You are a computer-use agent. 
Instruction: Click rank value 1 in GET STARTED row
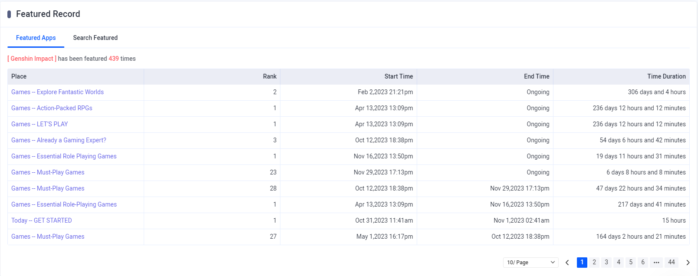(275, 220)
